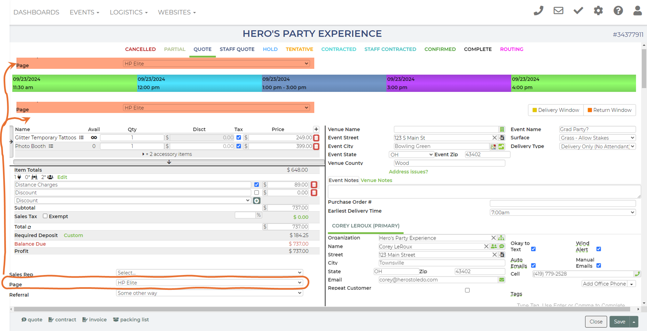Clear the Event Street field X
This screenshot has height=331, width=647.
pos(494,138)
